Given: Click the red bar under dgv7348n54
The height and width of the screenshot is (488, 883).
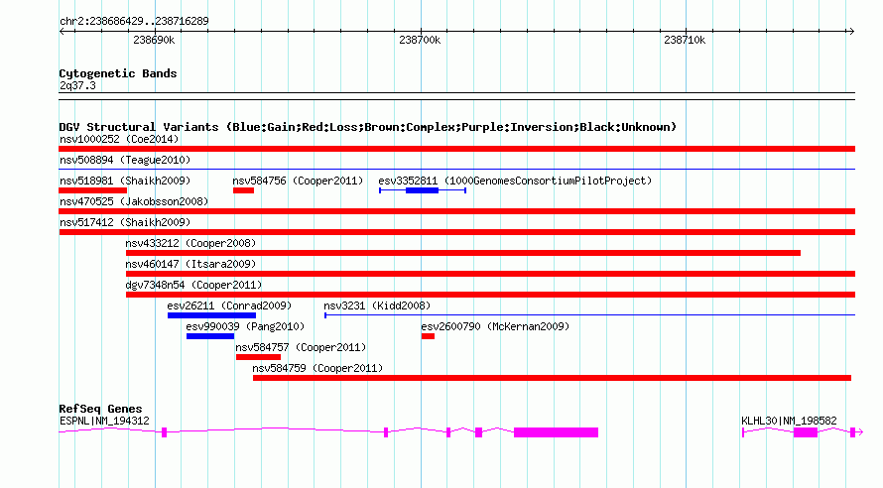Looking at the screenshot, I should click(490, 295).
